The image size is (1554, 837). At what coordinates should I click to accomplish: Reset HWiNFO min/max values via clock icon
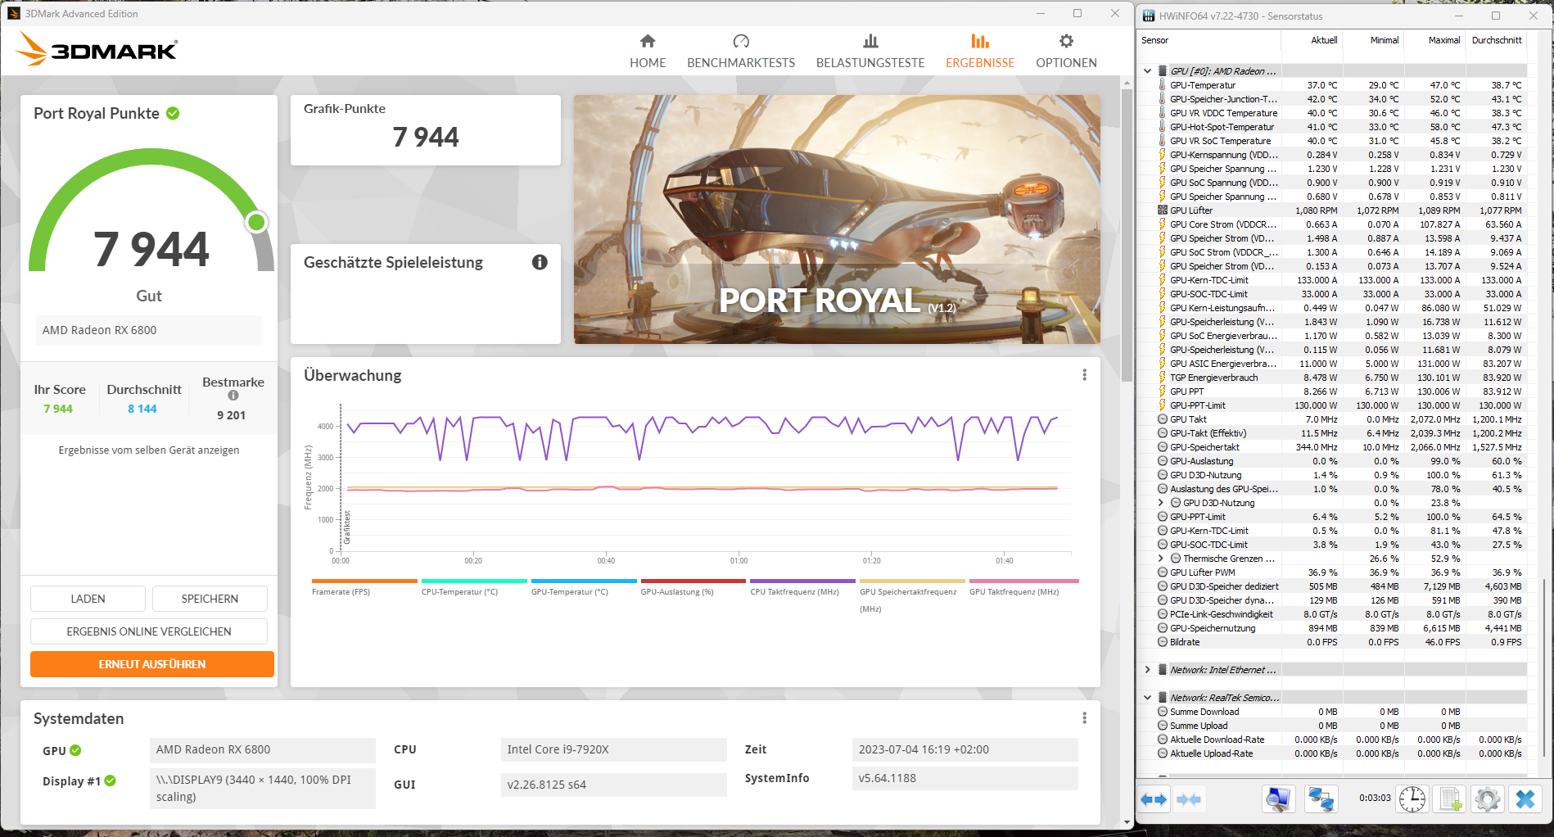coord(1412,799)
